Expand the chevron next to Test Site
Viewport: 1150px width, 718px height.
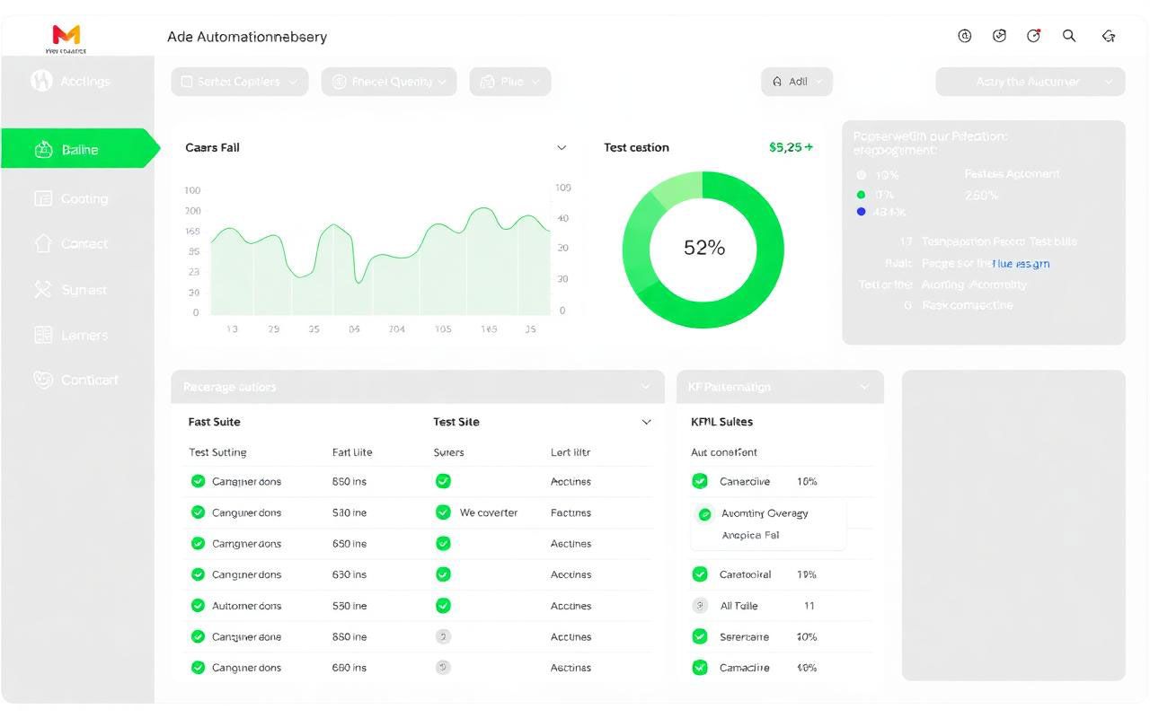coord(646,422)
